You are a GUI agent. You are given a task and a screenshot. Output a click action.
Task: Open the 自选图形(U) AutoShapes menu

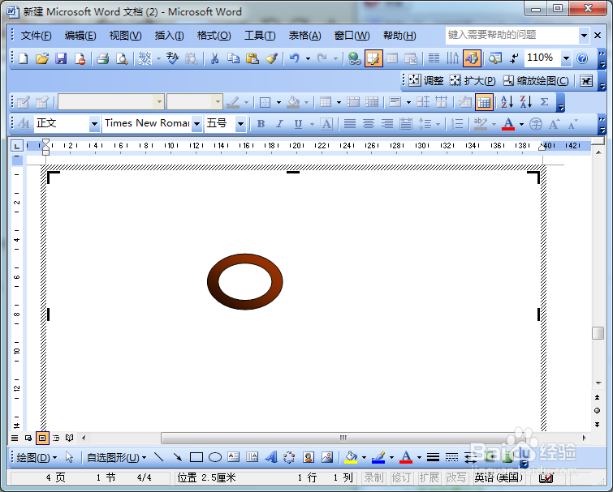pyautogui.click(x=116, y=457)
